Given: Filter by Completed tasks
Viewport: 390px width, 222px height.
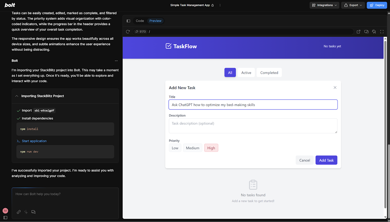Looking at the screenshot, I should pyautogui.click(x=269, y=73).
